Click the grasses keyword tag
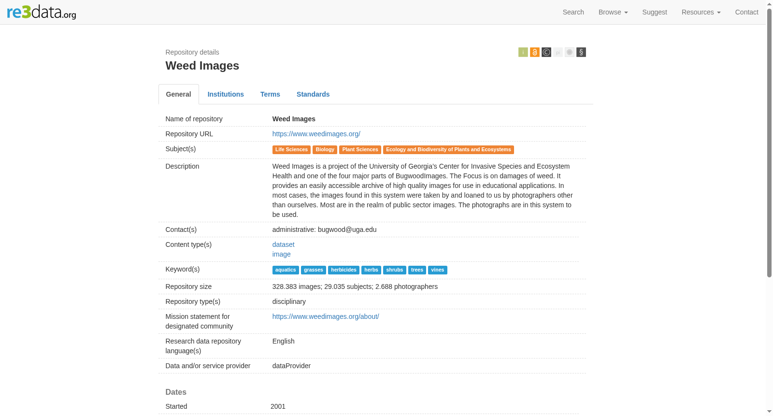Image resolution: width=773 pixels, height=416 pixels. [314, 270]
